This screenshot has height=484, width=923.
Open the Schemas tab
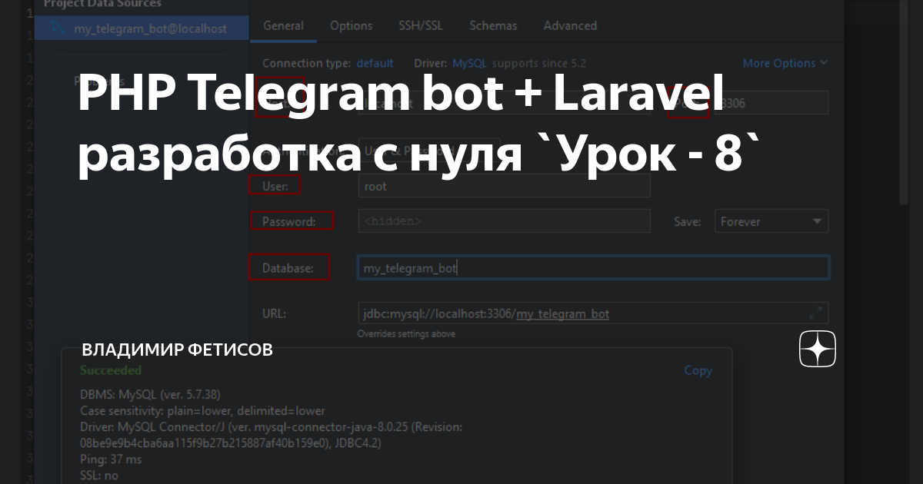coord(492,25)
